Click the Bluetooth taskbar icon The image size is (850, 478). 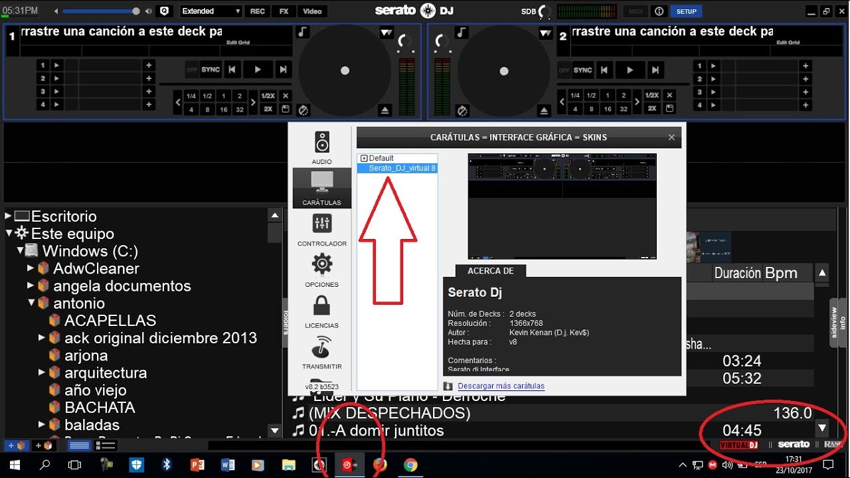click(x=167, y=465)
